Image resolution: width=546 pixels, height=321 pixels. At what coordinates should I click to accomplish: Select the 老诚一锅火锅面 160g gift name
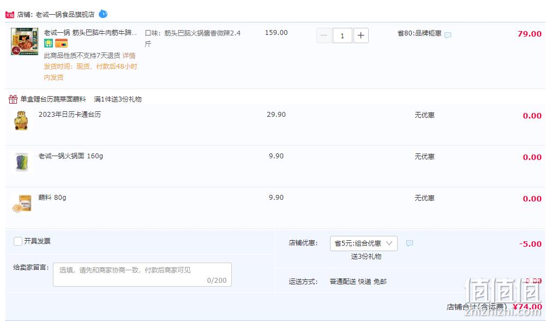(x=71, y=156)
